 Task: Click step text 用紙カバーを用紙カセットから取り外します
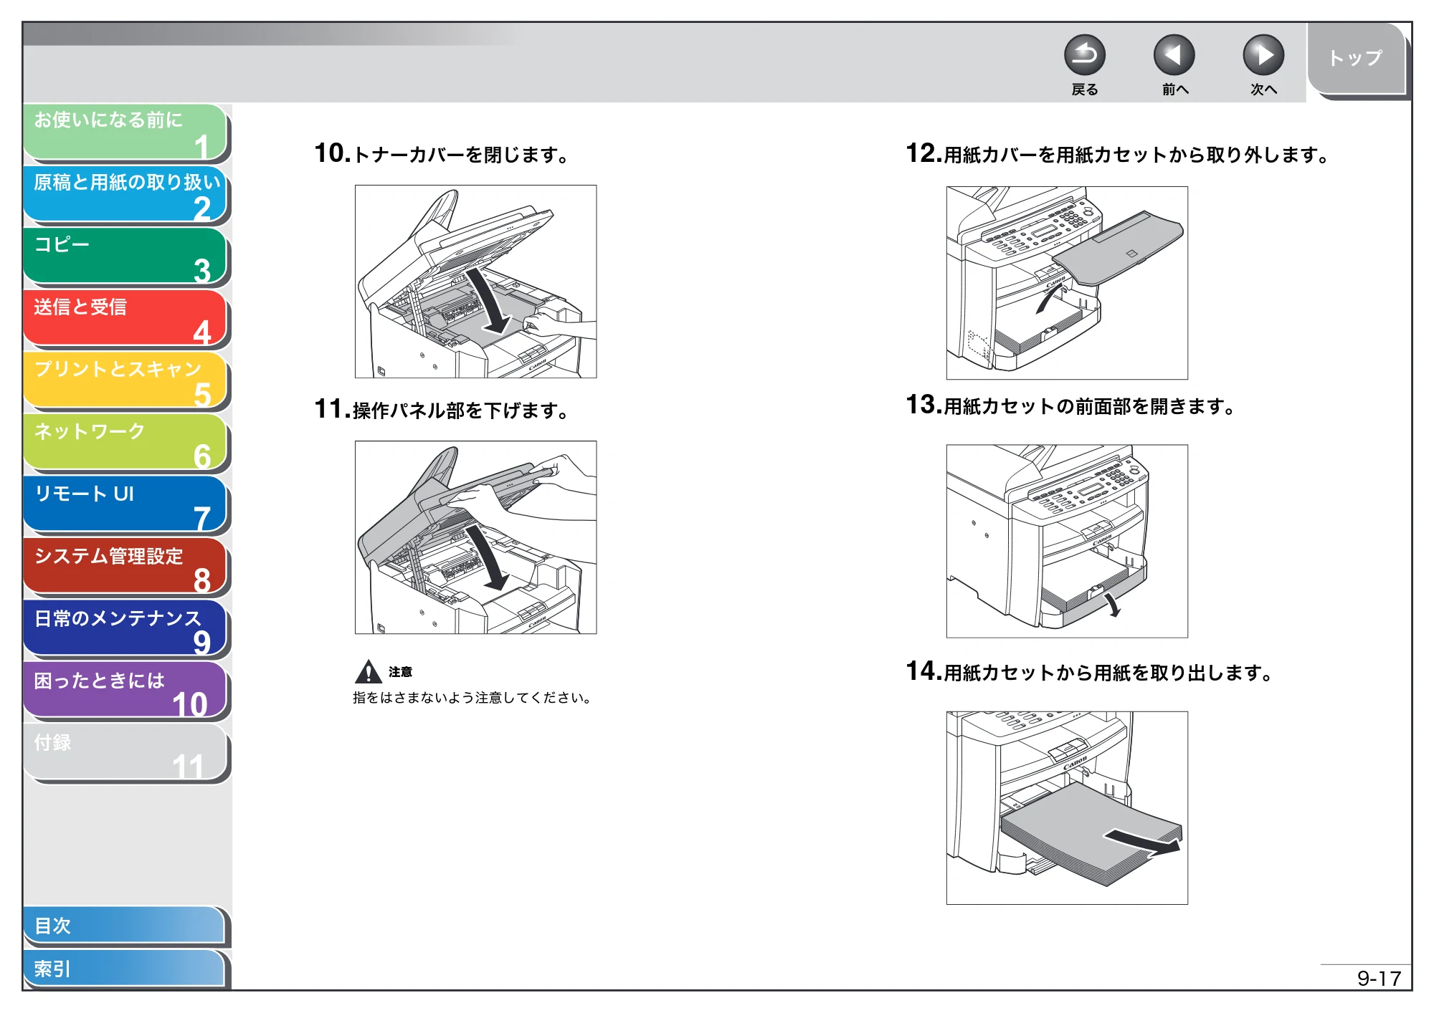click(1137, 155)
